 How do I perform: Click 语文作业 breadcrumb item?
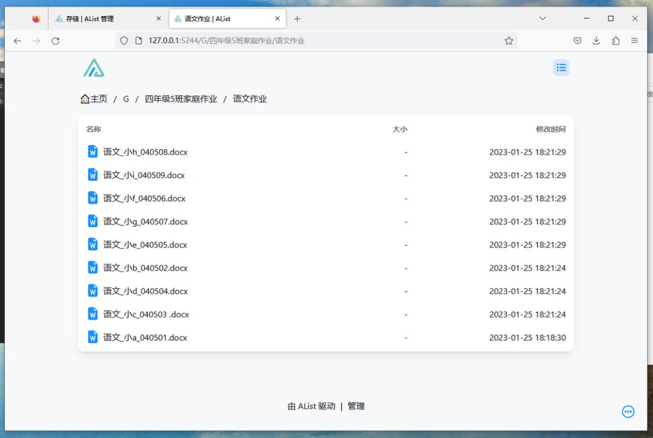250,99
